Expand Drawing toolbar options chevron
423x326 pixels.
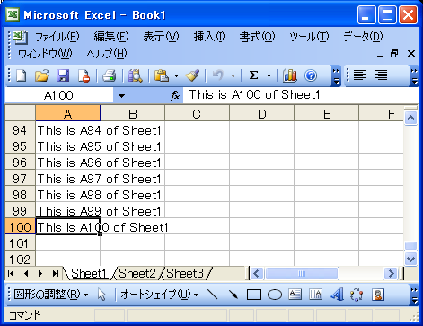(414, 295)
